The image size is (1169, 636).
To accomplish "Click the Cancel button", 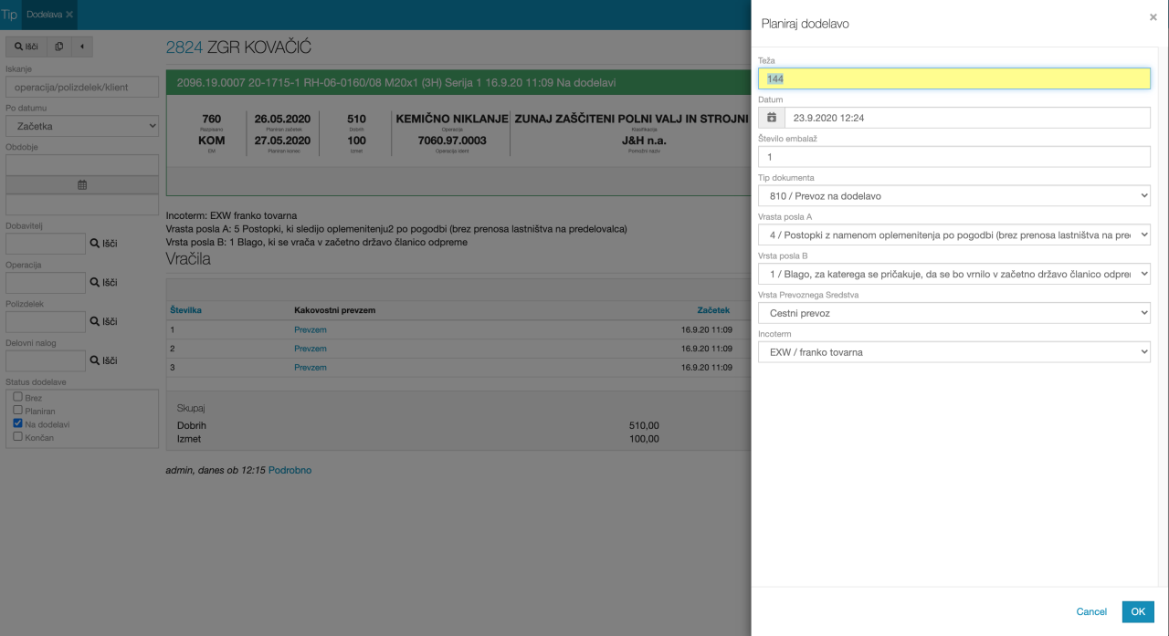I will point(1091,611).
